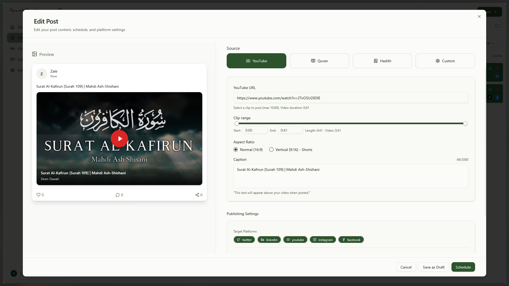Click the checklist icon on the post card

click(x=490, y=68)
